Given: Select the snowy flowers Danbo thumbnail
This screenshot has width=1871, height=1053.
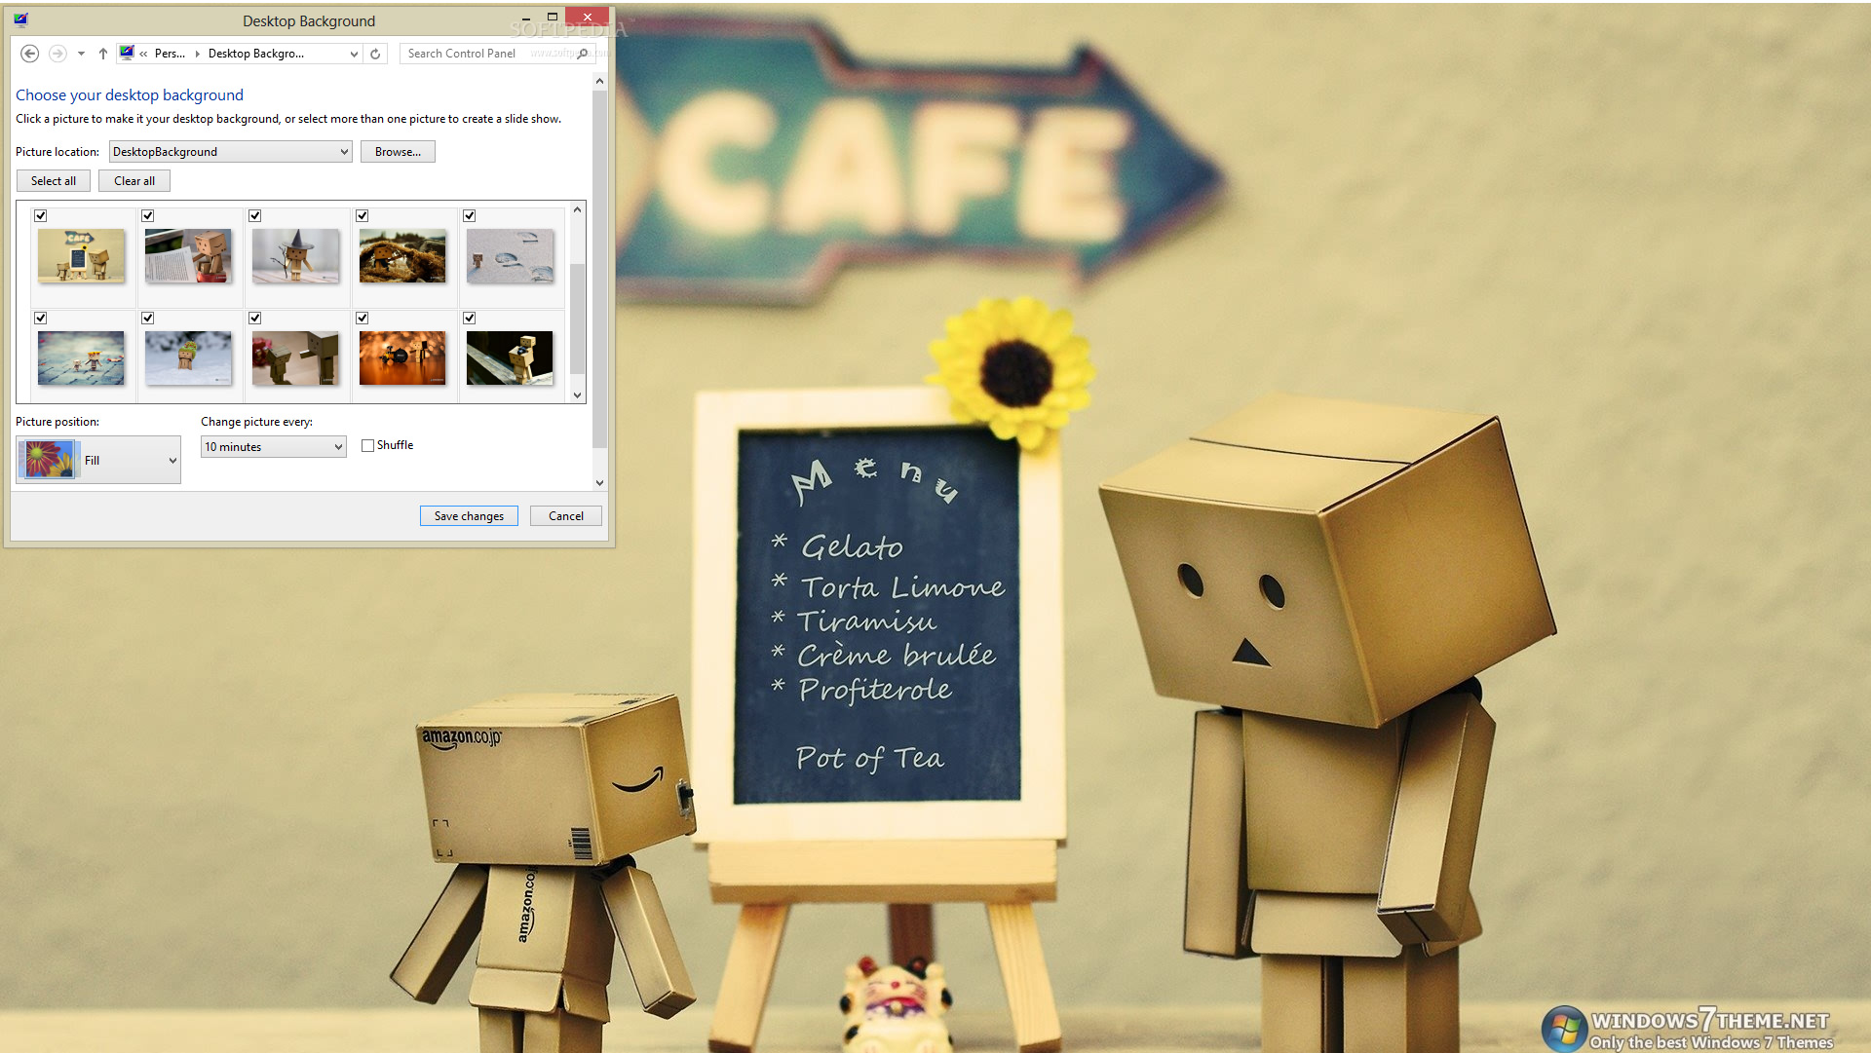Looking at the screenshot, I should (188, 358).
